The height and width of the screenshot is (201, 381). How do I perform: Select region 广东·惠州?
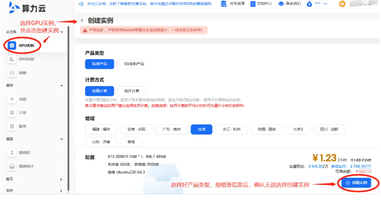point(172,130)
